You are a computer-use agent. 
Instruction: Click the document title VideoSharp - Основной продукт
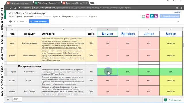[x=28, y=13]
